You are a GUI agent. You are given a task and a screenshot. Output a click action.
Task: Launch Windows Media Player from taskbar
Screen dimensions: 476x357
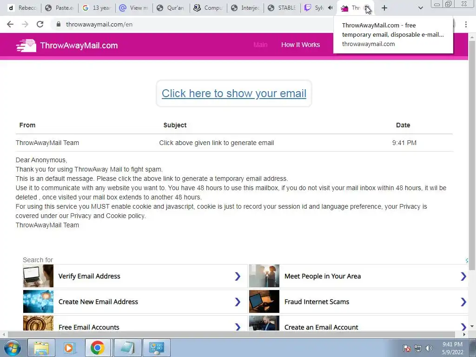(x=69, y=348)
